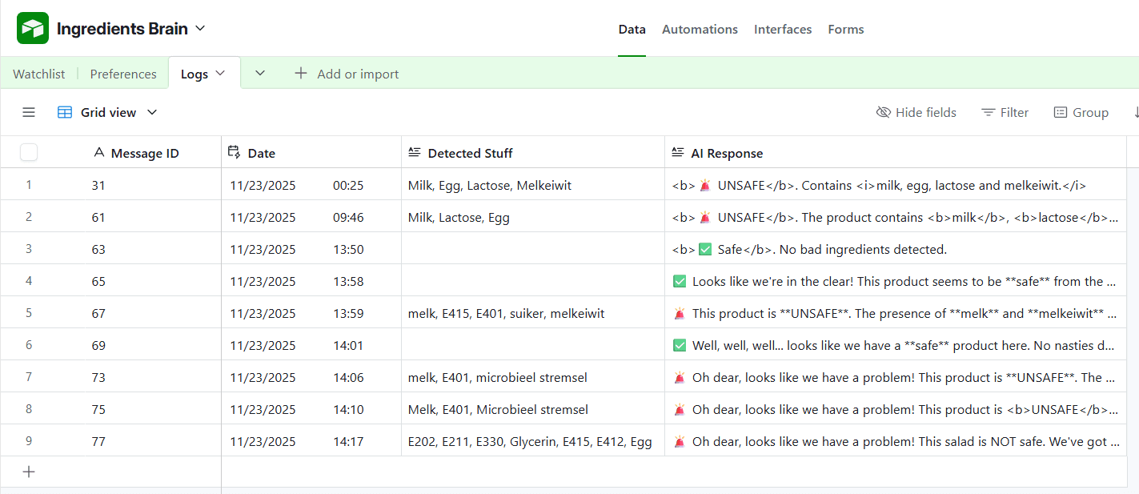Click the AI Response column header
1139x494 pixels.
(x=727, y=153)
